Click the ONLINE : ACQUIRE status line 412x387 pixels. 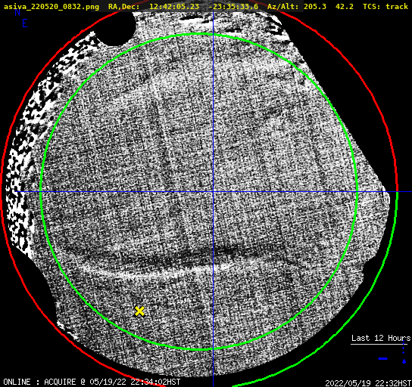(x=92, y=382)
